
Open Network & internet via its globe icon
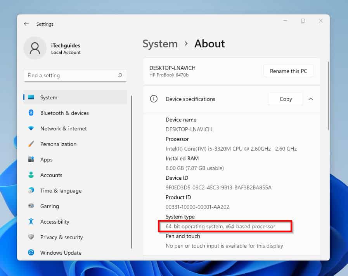[x=32, y=128]
